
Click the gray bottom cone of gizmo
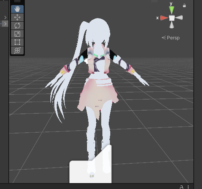tap(172, 25)
